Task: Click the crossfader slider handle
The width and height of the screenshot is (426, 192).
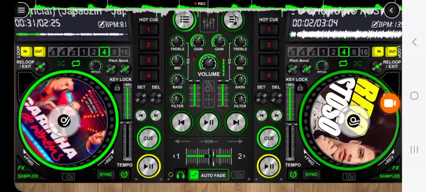Action: [x=214, y=156]
